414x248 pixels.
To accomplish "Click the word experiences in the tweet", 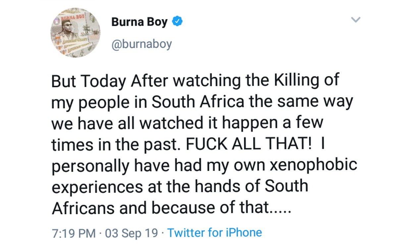I will click(95, 186).
